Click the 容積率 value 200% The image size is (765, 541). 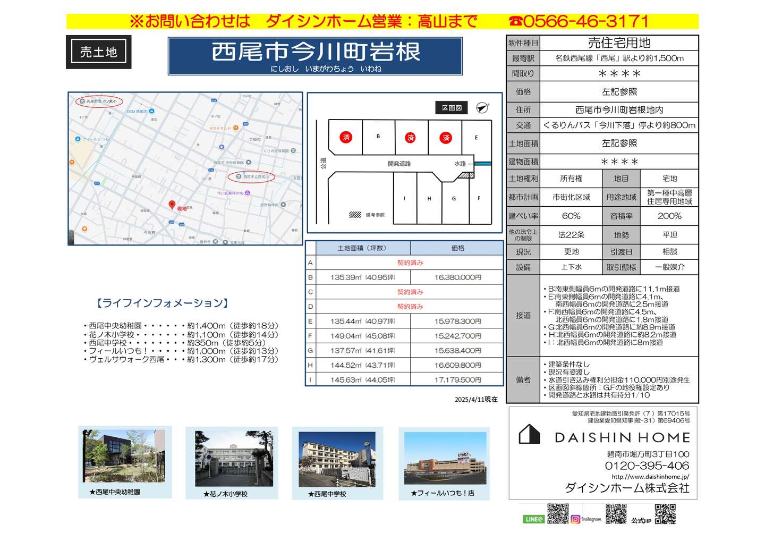(669, 216)
